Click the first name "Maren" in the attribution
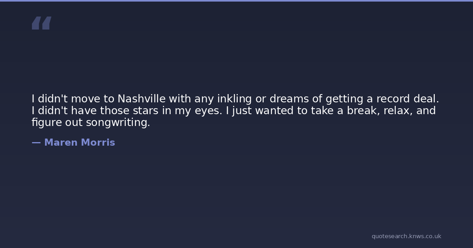 point(61,143)
